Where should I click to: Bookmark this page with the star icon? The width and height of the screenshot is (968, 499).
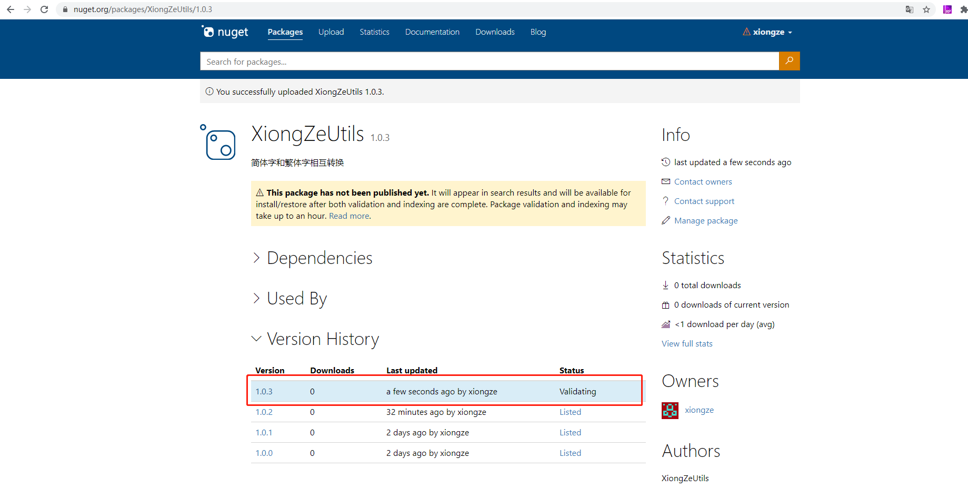[x=926, y=9]
